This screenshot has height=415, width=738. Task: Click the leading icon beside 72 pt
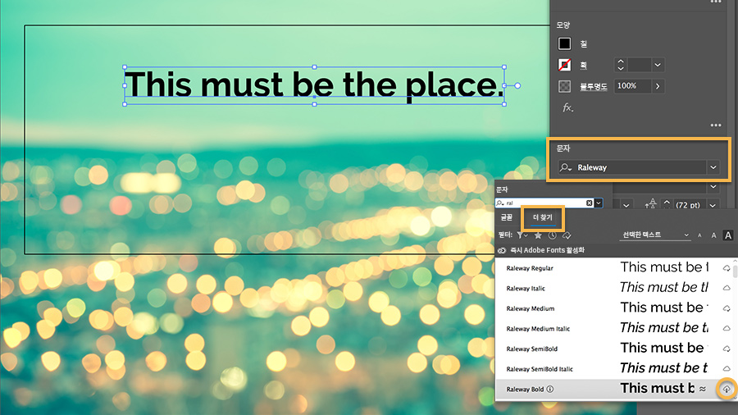[651, 203]
